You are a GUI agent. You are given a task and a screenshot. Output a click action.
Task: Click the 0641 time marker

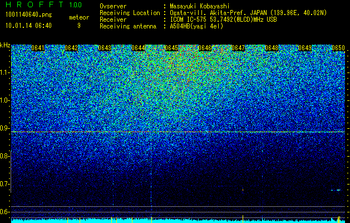tap(38, 48)
